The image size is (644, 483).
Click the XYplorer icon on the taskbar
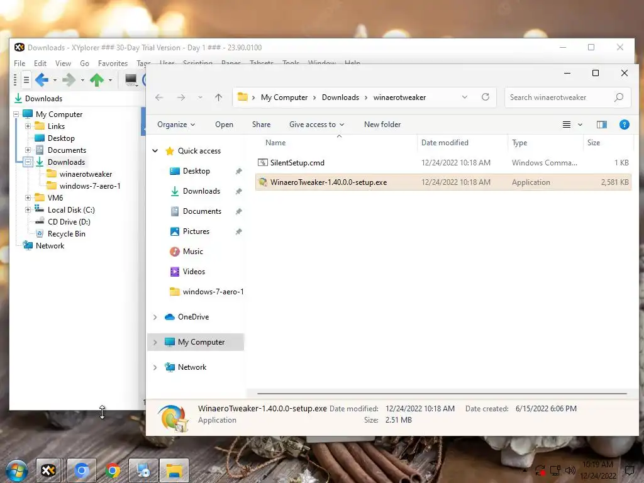[48, 470]
